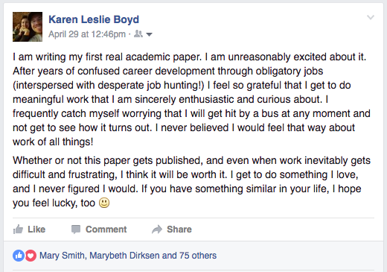Open Karen Leslie Boyd's profile
This screenshot has height=272, width=387.
[94, 19]
